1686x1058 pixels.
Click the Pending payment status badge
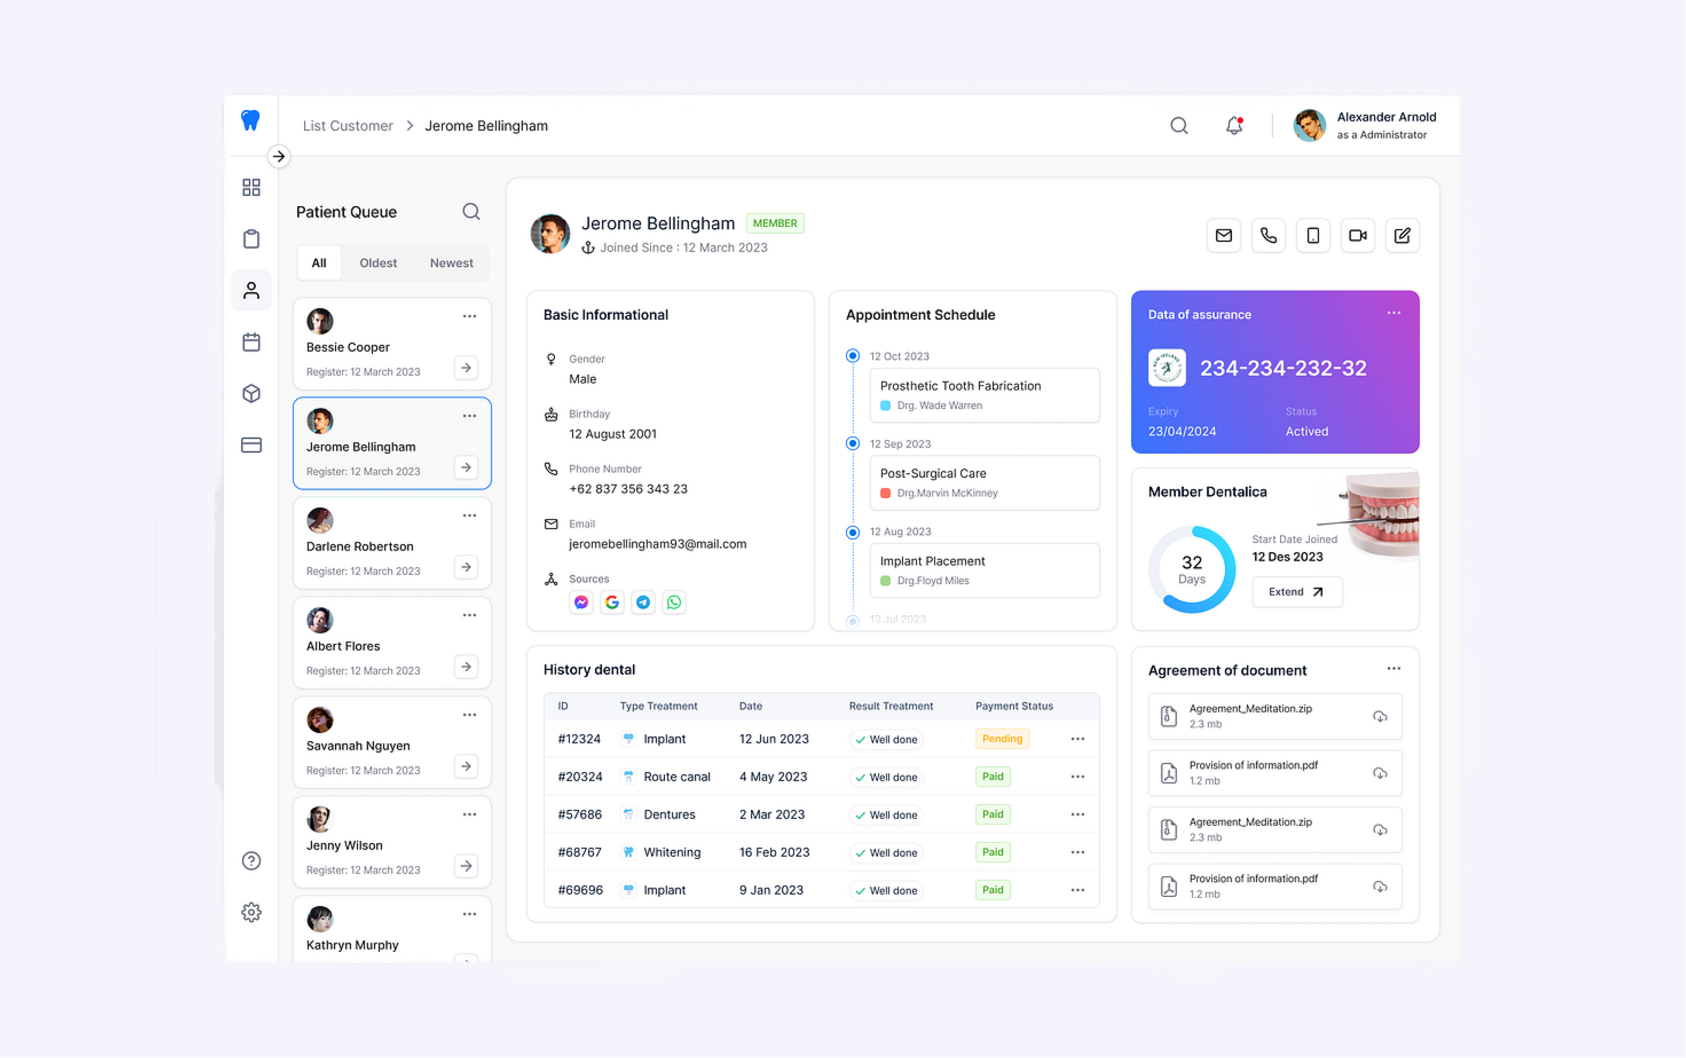1002,739
